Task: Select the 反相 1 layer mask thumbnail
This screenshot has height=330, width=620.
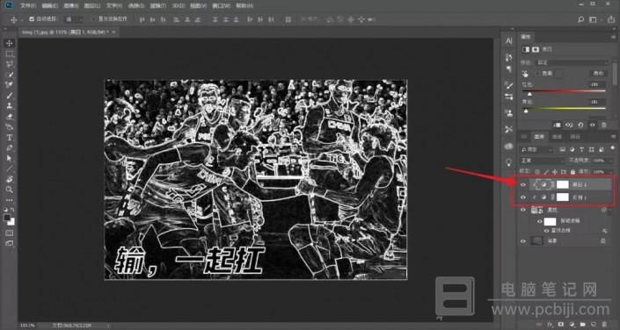Action: coord(562,197)
